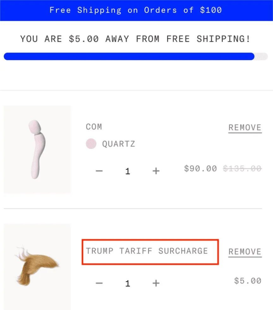Remove the COM item from cart
Screen dimensions: 273x310
pyautogui.click(x=245, y=128)
